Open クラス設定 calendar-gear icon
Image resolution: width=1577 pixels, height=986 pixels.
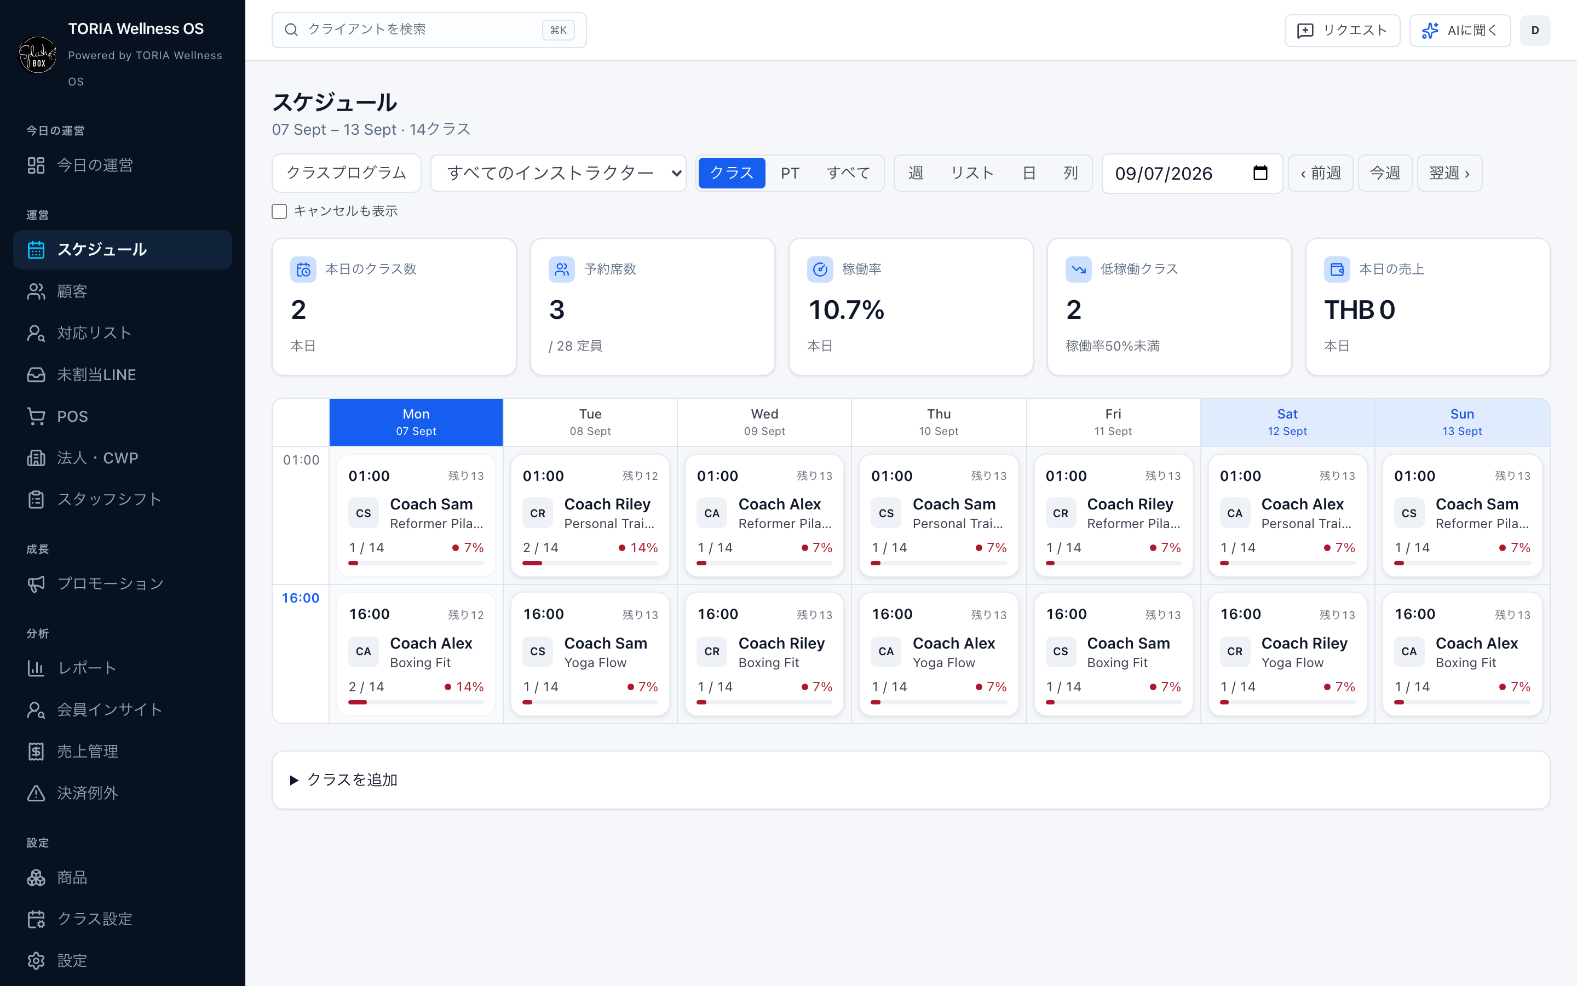(x=36, y=919)
